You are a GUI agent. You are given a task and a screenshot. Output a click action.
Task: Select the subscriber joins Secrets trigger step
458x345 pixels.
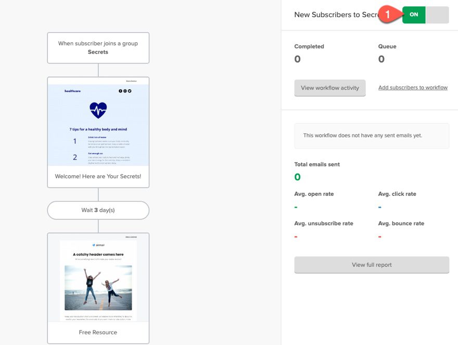coord(98,48)
